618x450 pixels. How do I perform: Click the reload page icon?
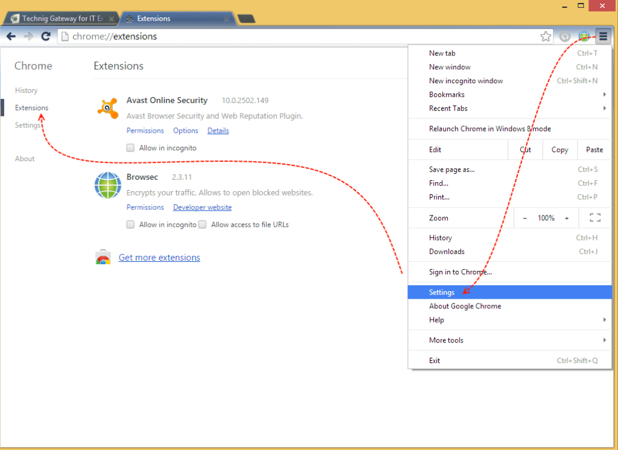(46, 36)
